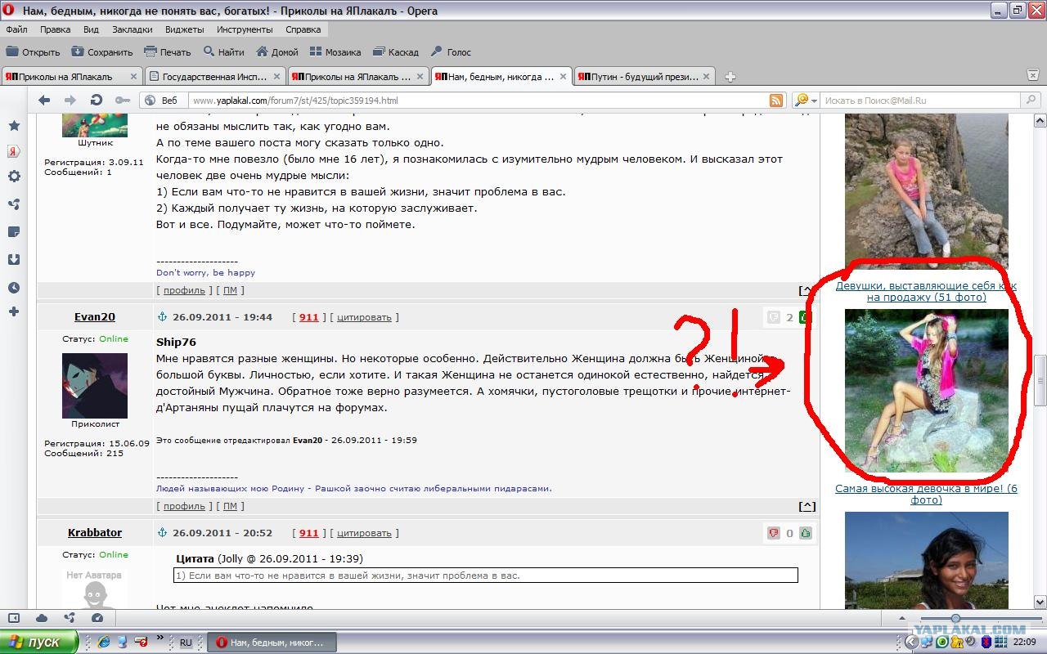Close the Государственная Инсп... tab
This screenshot has height=654, width=1047.
click(x=276, y=77)
